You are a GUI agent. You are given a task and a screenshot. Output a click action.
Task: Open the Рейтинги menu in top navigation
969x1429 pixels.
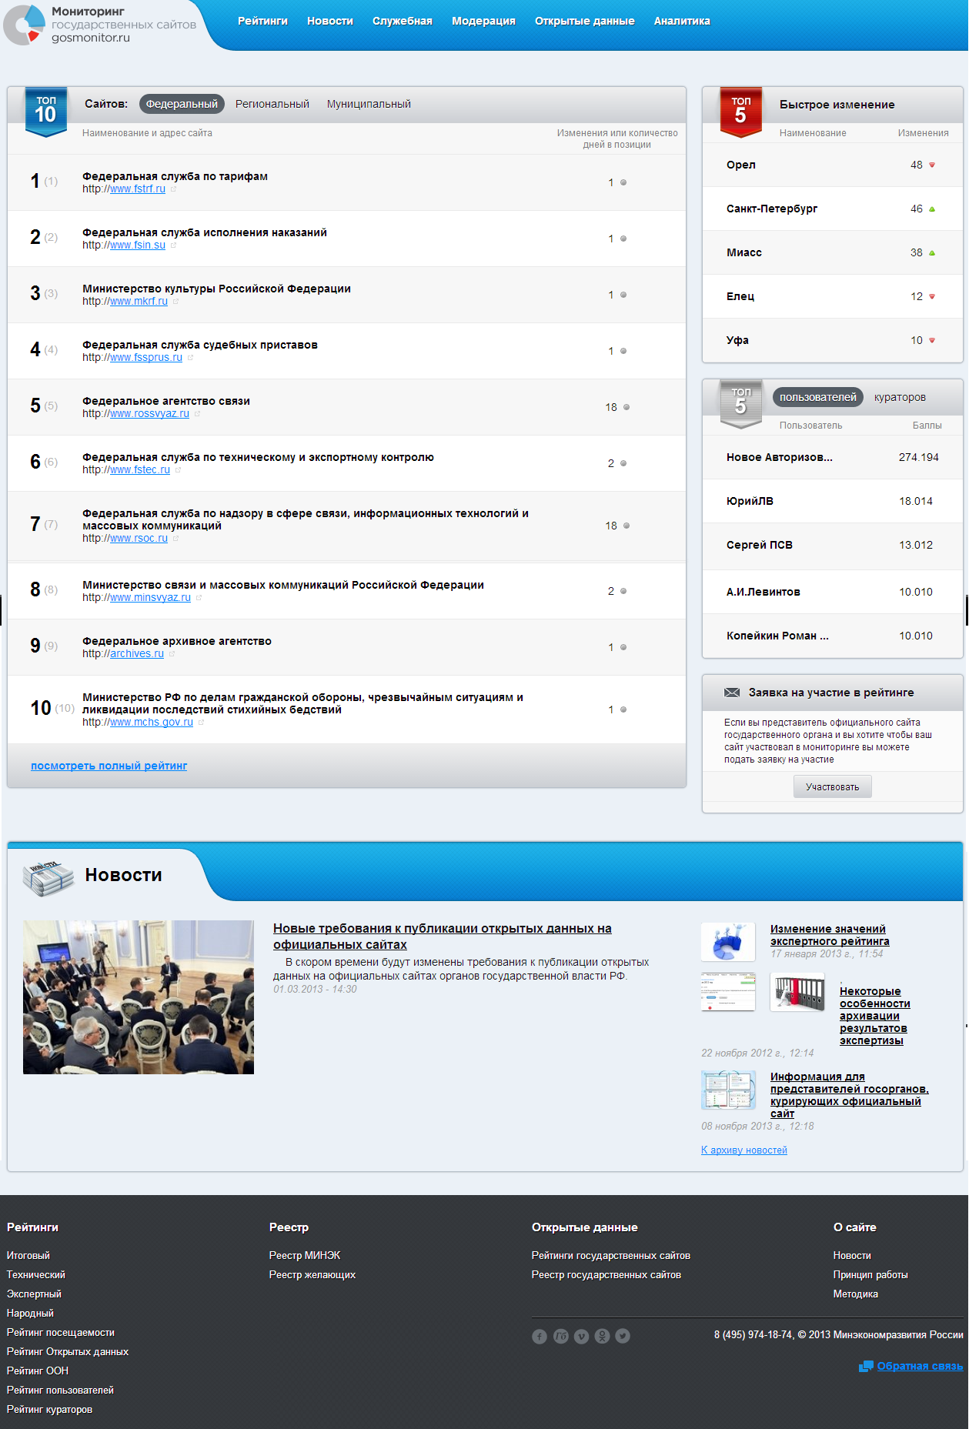coord(262,21)
